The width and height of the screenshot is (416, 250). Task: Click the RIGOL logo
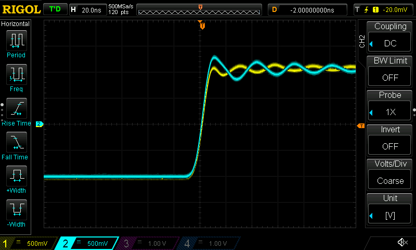click(21, 9)
